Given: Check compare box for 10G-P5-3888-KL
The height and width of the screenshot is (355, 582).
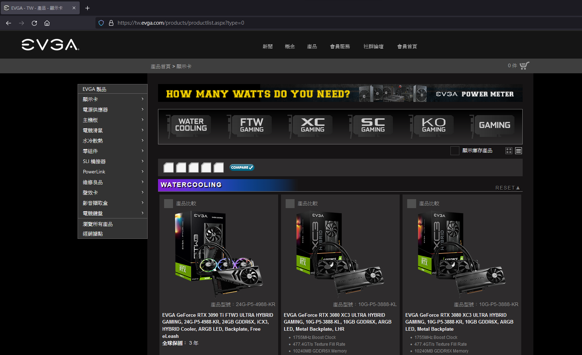Looking at the screenshot, I should pyautogui.click(x=290, y=203).
